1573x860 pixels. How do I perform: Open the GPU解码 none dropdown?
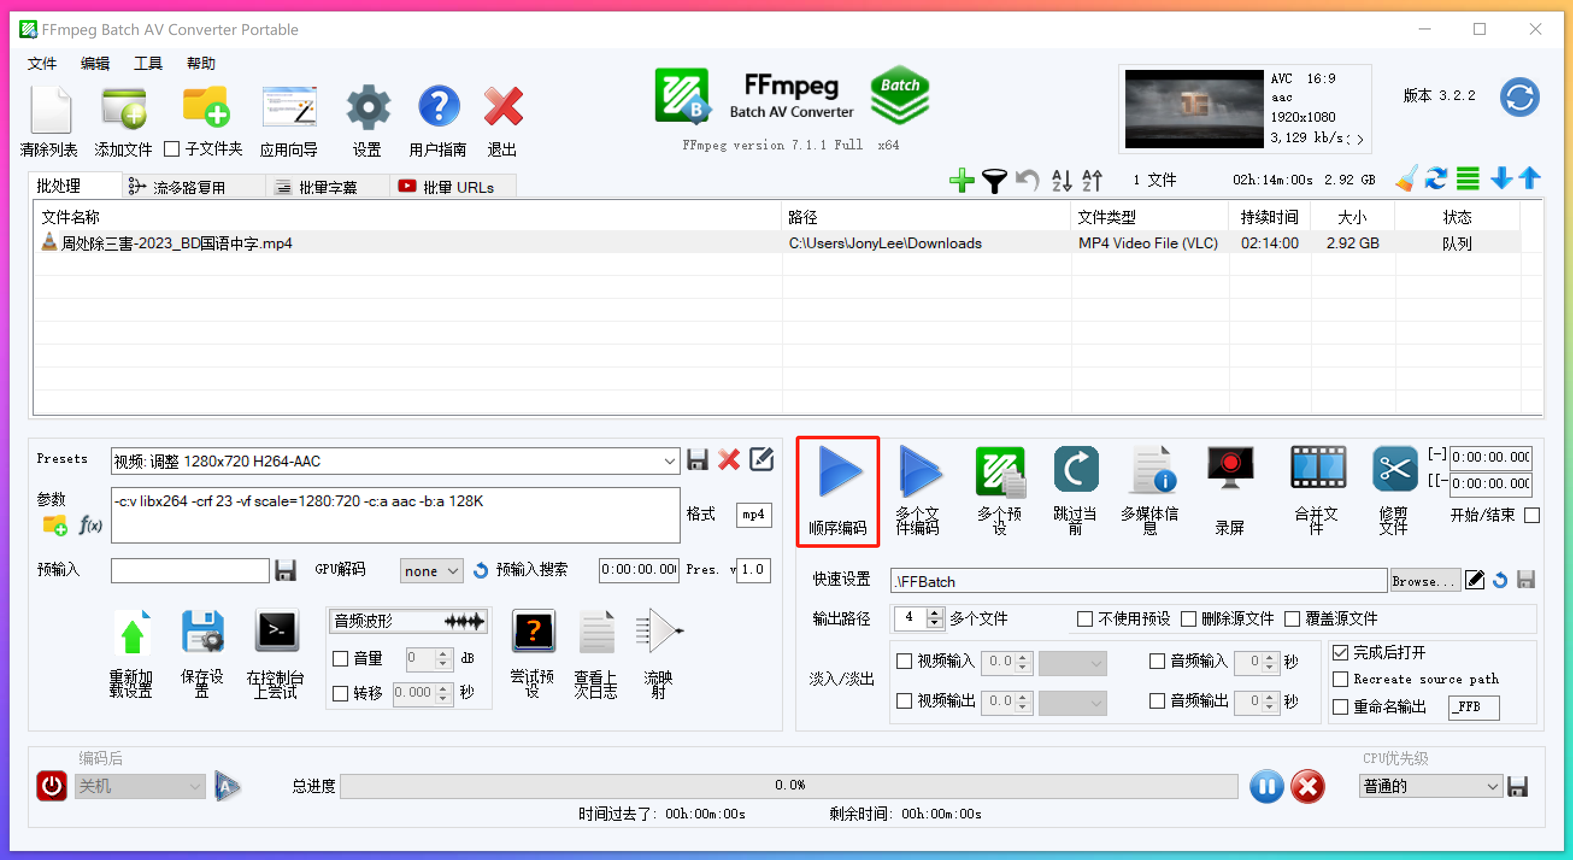[431, 571]
